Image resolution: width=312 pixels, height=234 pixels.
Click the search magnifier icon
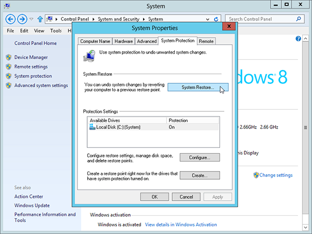(299, 19)
